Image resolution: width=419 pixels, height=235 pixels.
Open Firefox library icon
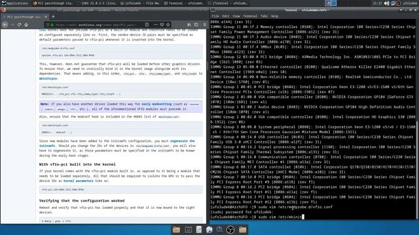(x=189, y=25)
